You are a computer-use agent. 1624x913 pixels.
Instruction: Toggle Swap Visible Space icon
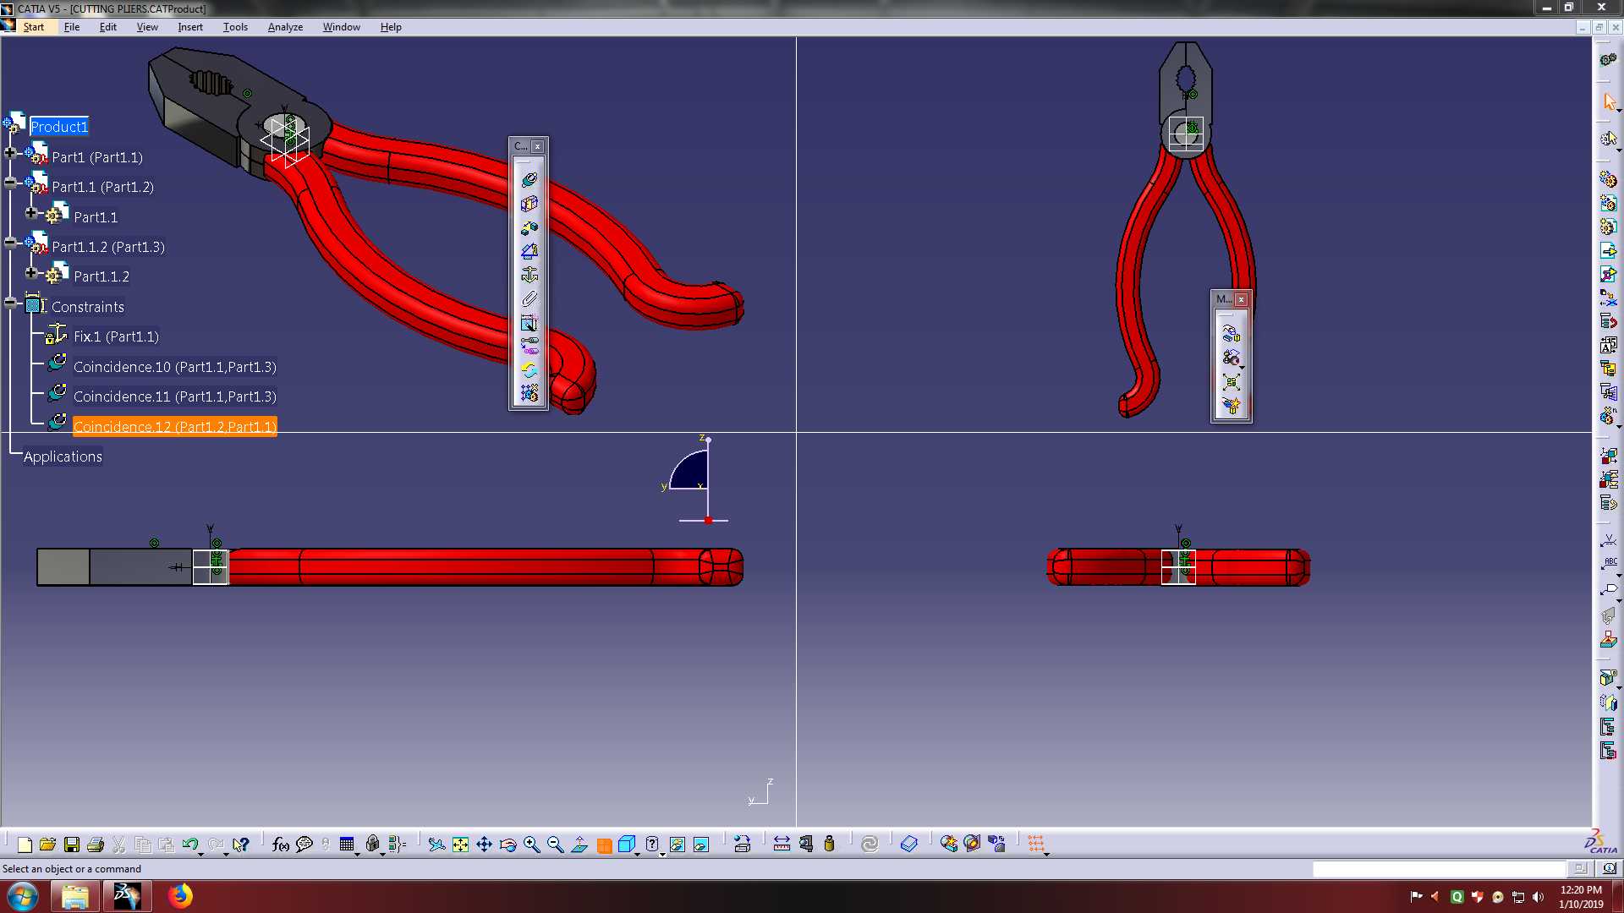[701, 845]
